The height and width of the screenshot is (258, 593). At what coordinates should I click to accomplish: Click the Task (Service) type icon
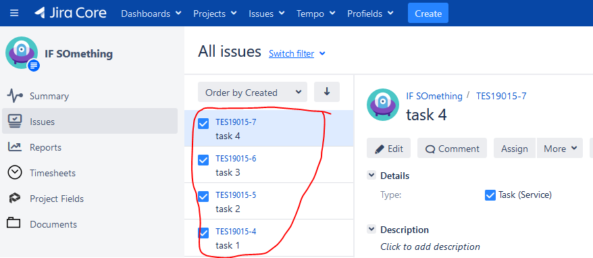pos(490,195)
